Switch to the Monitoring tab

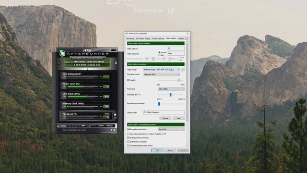tap(130, 38)
